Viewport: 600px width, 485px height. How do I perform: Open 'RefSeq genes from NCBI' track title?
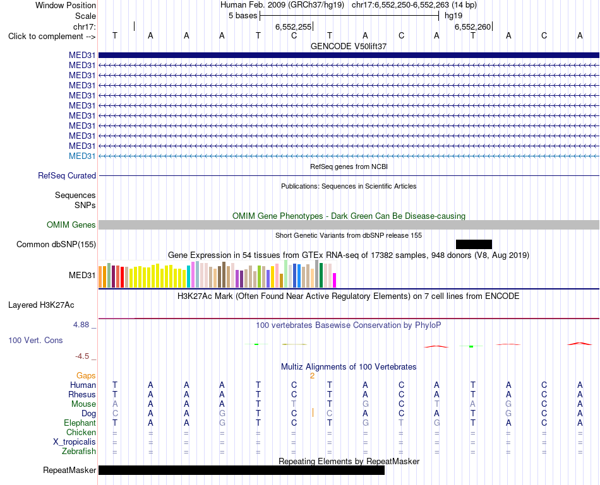349,167
